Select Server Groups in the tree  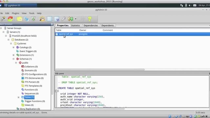point(14,28)
